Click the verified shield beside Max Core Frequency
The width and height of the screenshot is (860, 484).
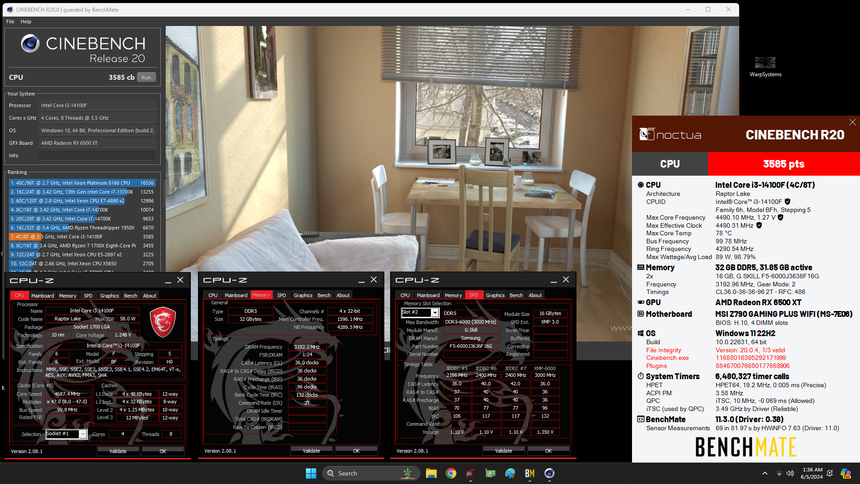click(x=780, y=217)
